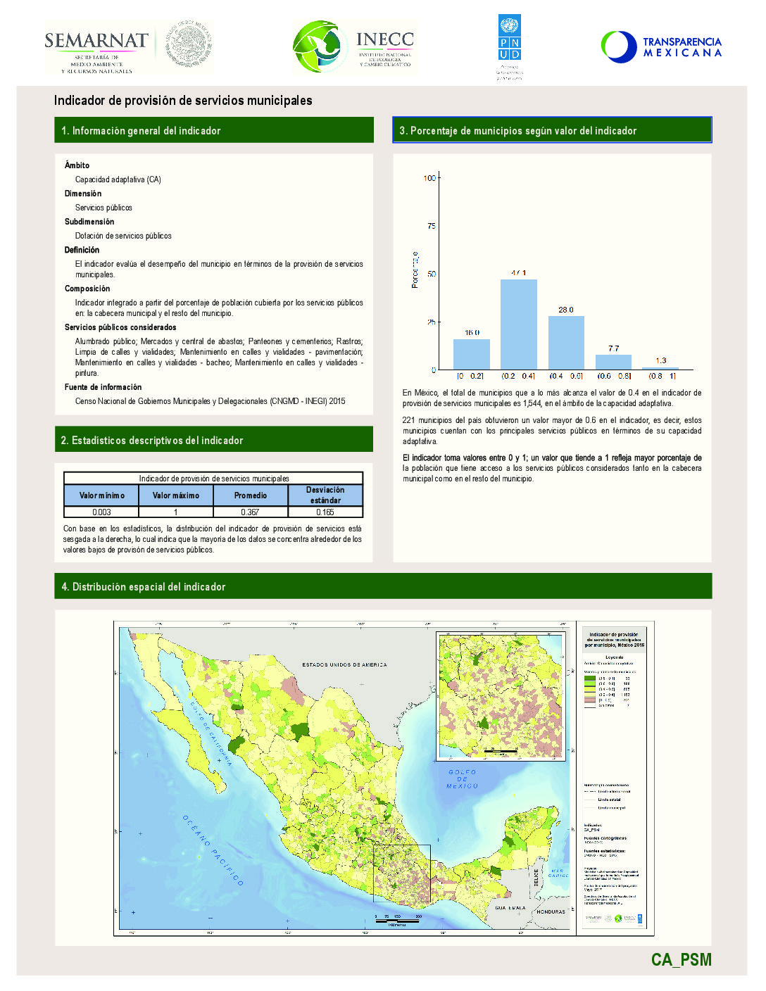Click the 'OCÉANO PACÍFICO' map label

tap(213, 850)
